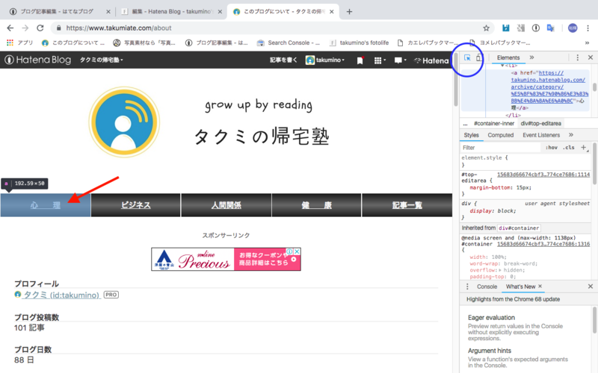Open the Hatena services grid menu
598x373 pixels.
pyautogui.click(x=380, y=60)
